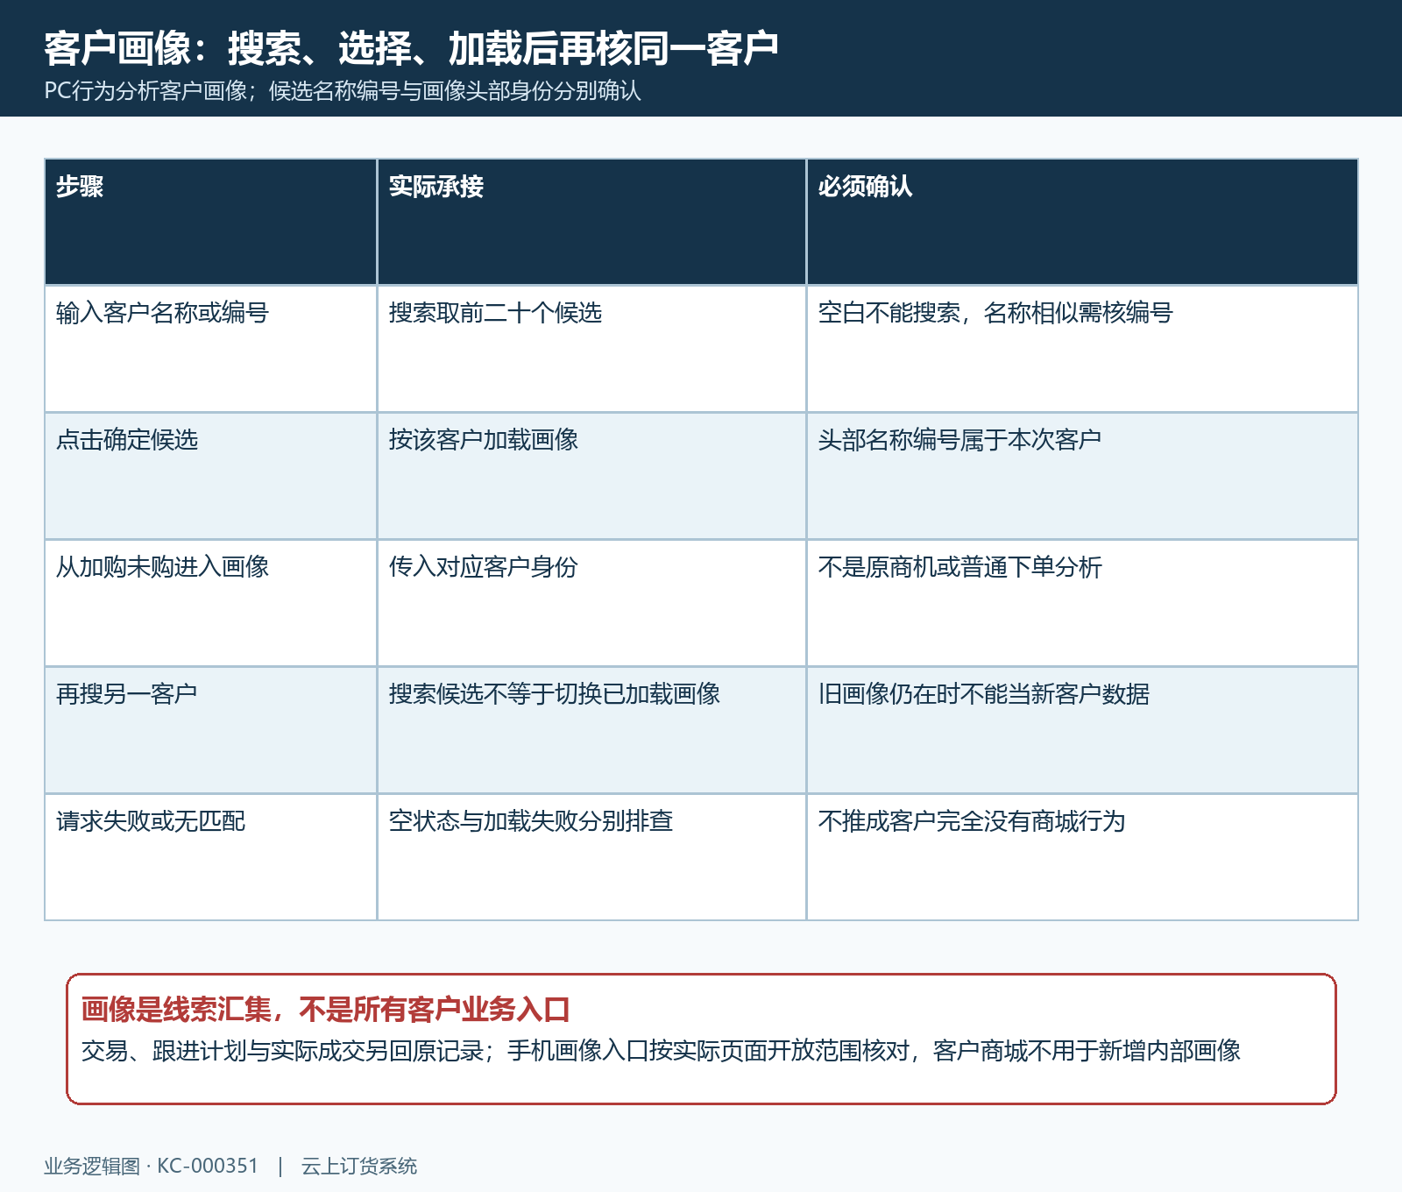Click the cell 空状态与加载失败分别排查
The image size is (1402, 1192).
(x=591, y=857)
